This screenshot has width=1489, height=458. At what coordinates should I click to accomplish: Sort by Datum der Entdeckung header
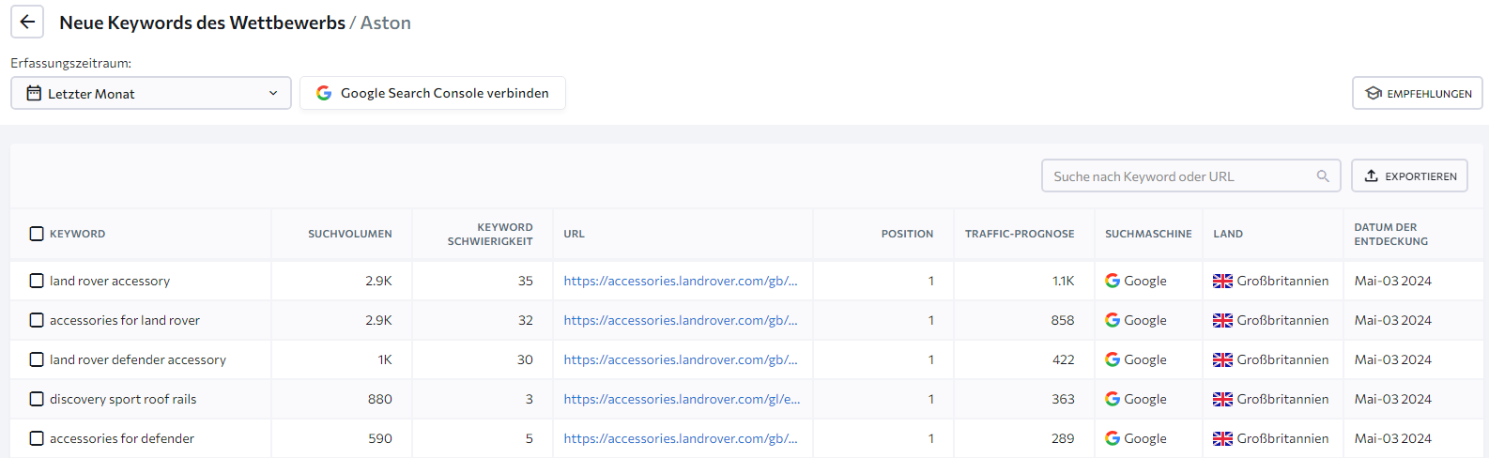[x=1391, y=234]
